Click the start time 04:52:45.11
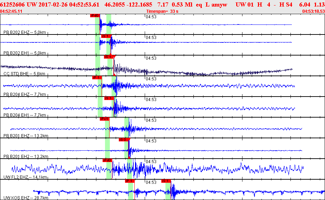 point(11,11)
